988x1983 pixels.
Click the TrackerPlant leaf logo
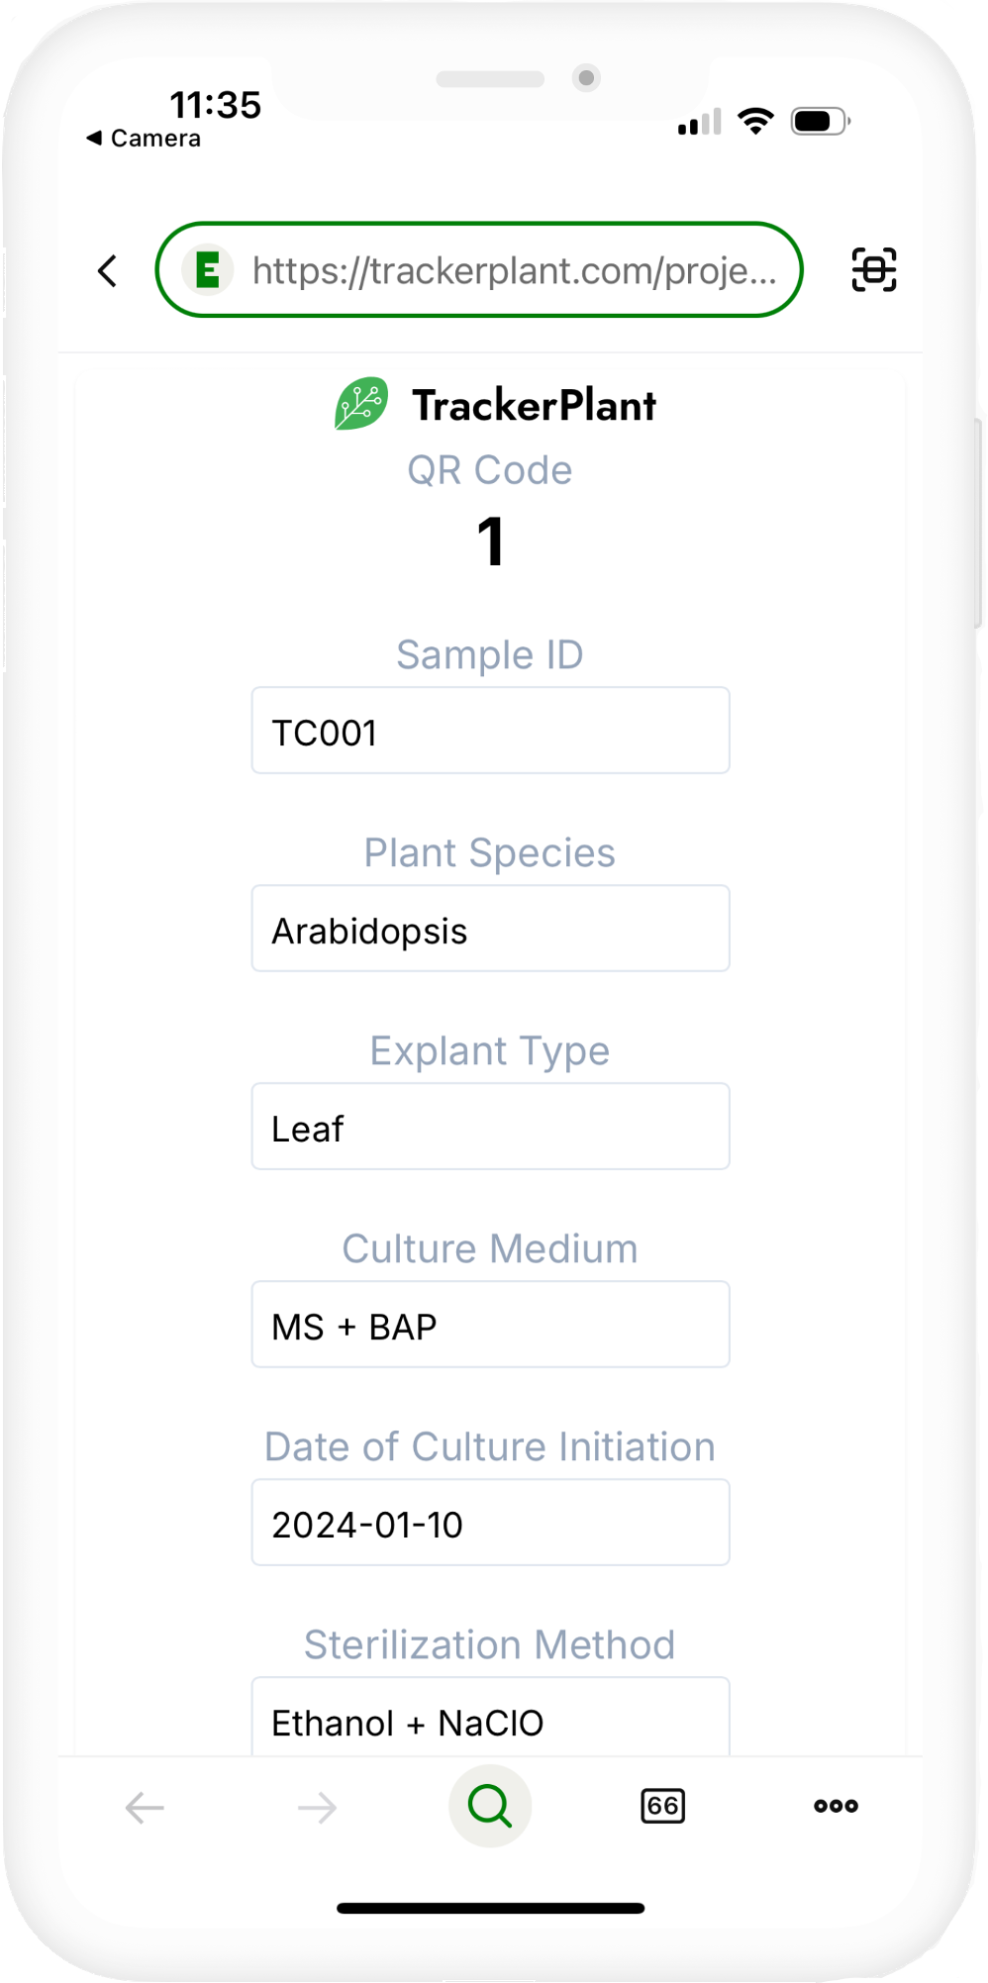361,404
